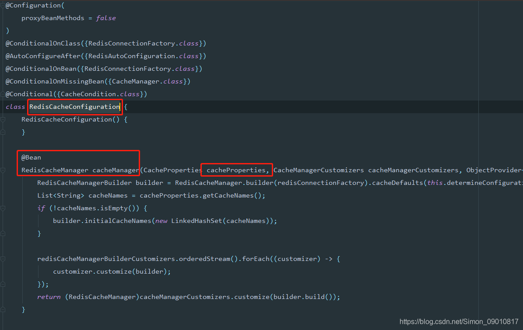
Task: Click the ObjectProvider parameter type
Action: (494, 170)
